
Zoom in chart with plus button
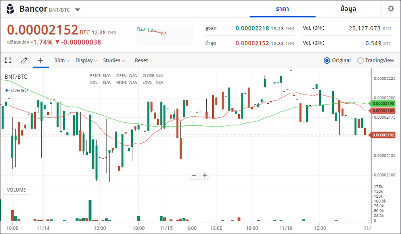[x=205, y=175]
